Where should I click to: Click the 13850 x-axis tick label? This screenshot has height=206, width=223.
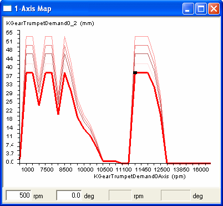tap(181, 169)
